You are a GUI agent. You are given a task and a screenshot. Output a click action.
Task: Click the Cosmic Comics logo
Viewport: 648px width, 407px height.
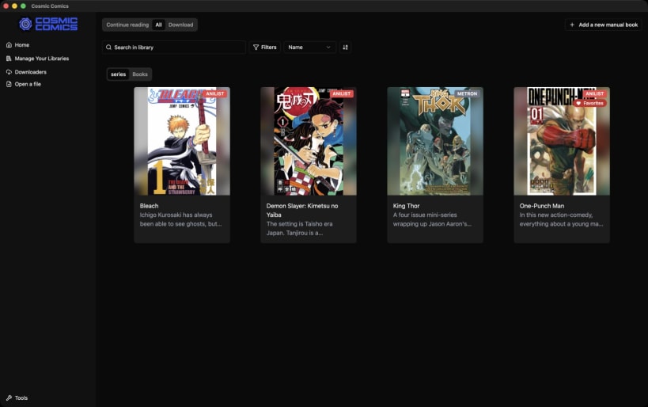[48, 24]
